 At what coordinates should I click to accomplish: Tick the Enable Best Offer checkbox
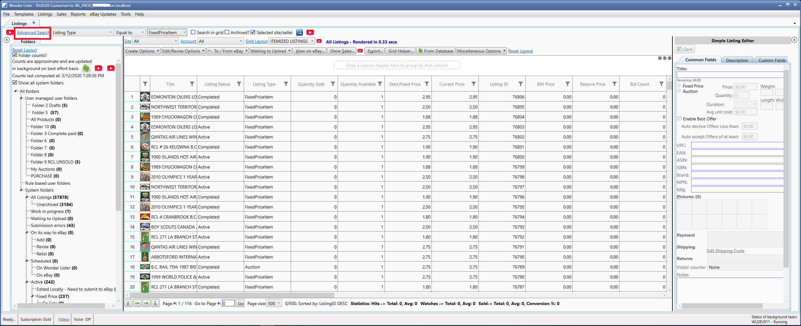(679, 118)
